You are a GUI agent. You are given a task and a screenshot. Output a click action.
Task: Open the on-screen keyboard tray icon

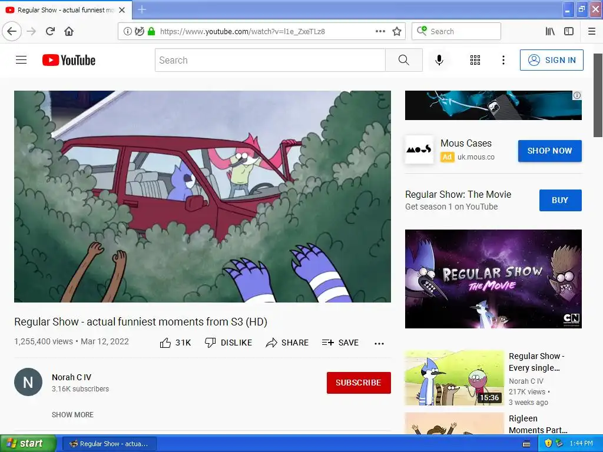[x=526, y=444]
